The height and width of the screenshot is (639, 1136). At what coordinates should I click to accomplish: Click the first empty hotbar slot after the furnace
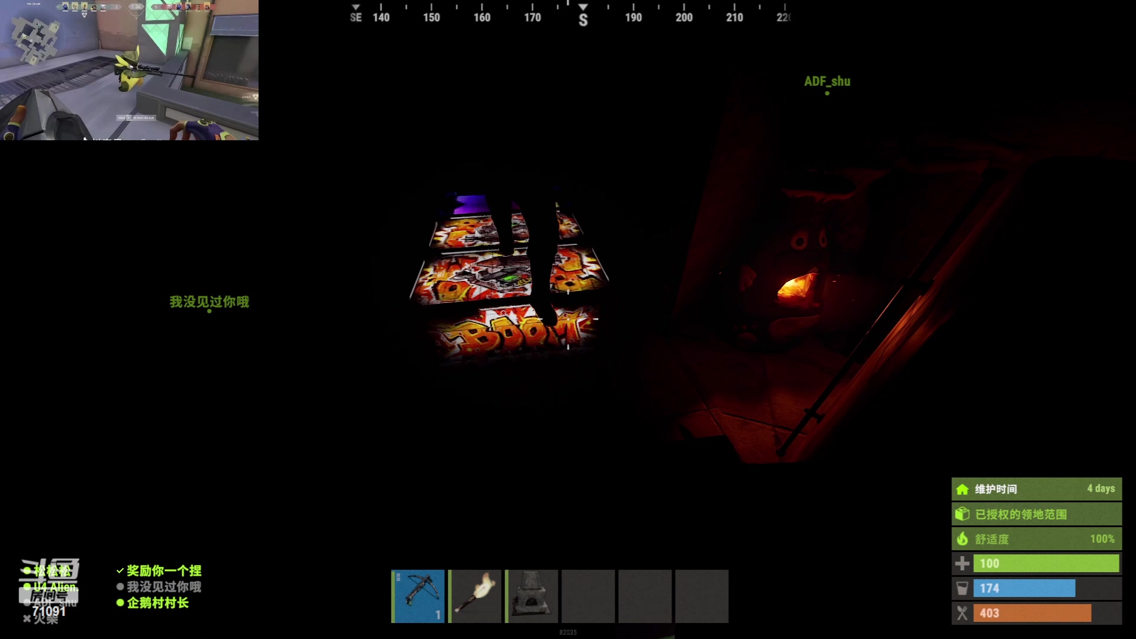[x=588, y=596]
